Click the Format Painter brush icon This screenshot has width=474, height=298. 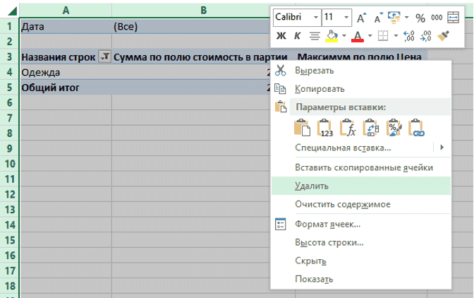coord(444,35)
